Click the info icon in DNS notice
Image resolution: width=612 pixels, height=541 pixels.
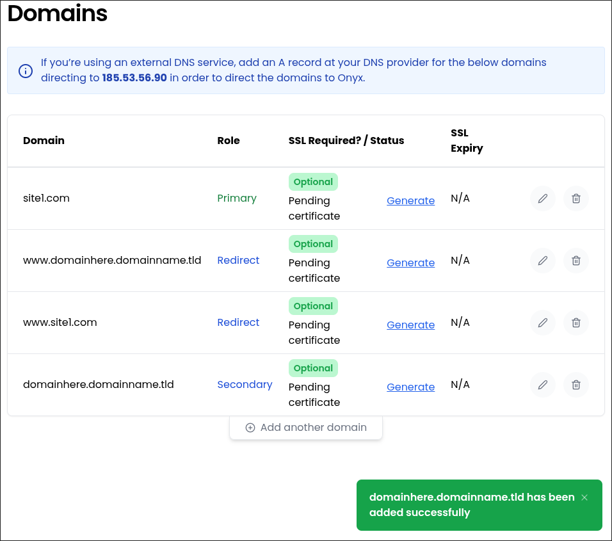click(26, 70)
